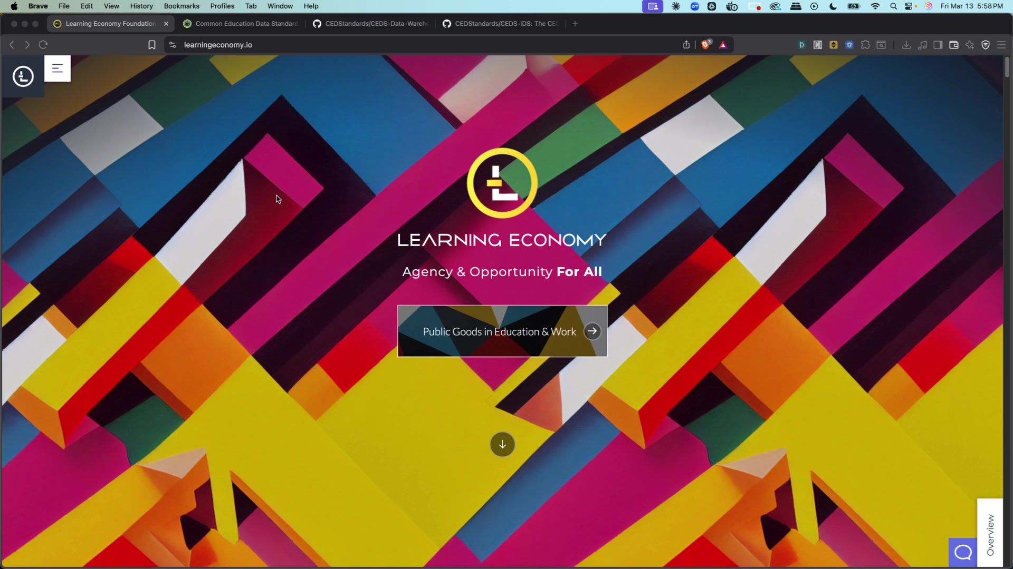The width and height of the screenshot is (1013, 569).
Task: Go back to previous page
Action: tap(12, 45)
